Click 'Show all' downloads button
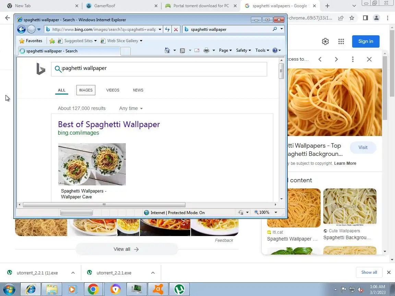Screen dimensions: 395x296 pos(369,272)
